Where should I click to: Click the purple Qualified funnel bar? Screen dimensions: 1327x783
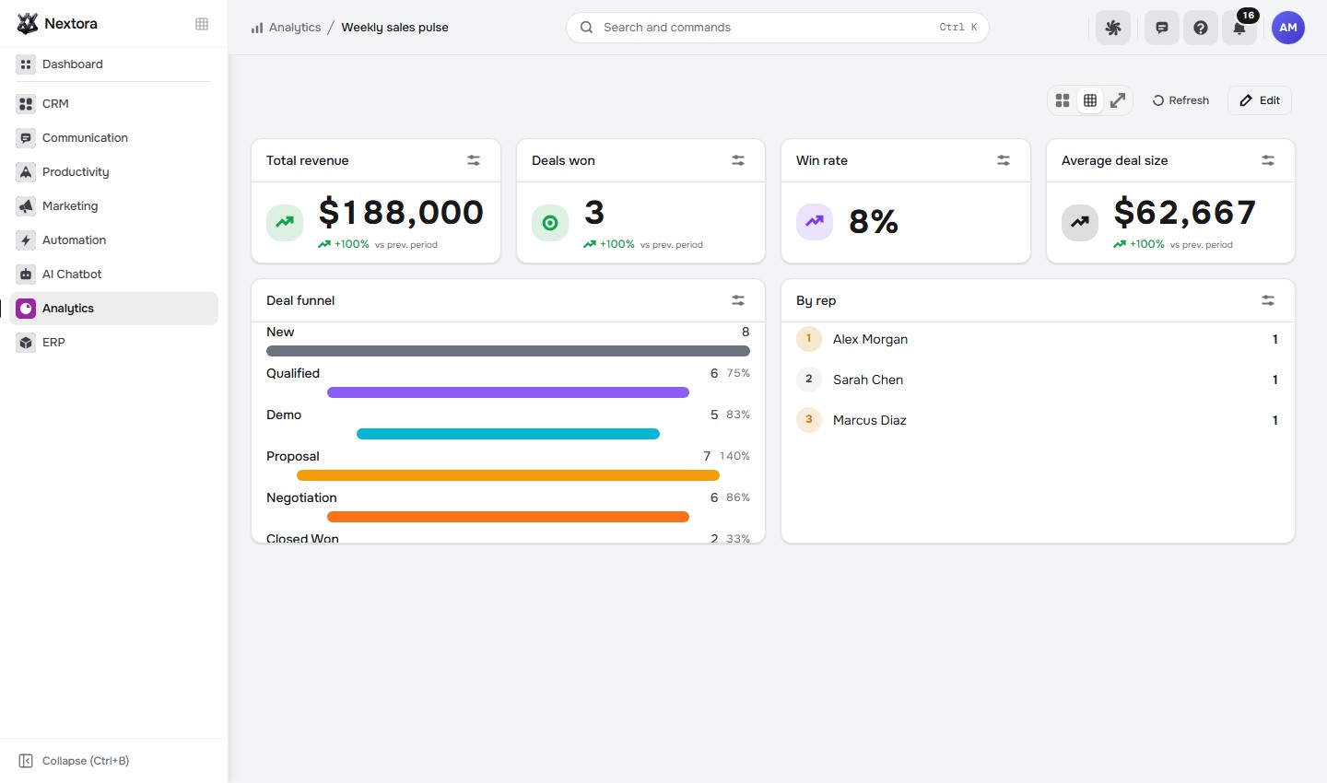(x=508, y=392)
